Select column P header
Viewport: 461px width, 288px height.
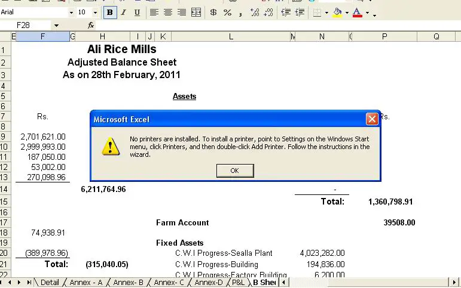pyautogui.click(x=384, y=36)
